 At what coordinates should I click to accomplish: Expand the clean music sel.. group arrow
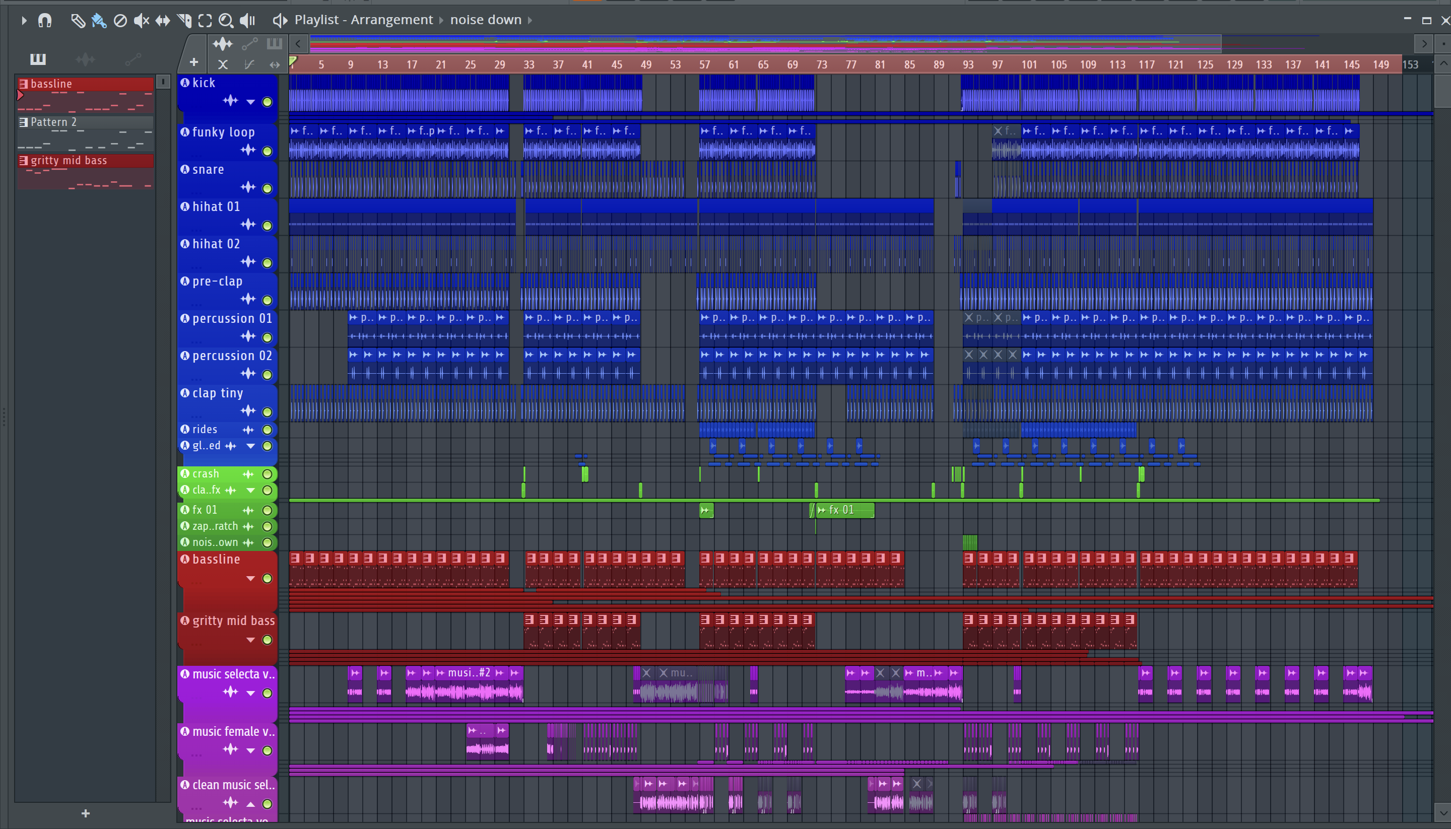click(250, 804)
